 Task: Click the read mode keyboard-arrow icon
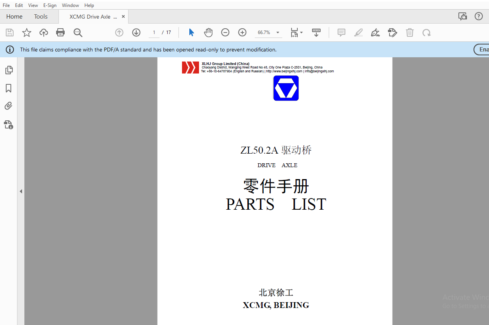tap(316, 32)
